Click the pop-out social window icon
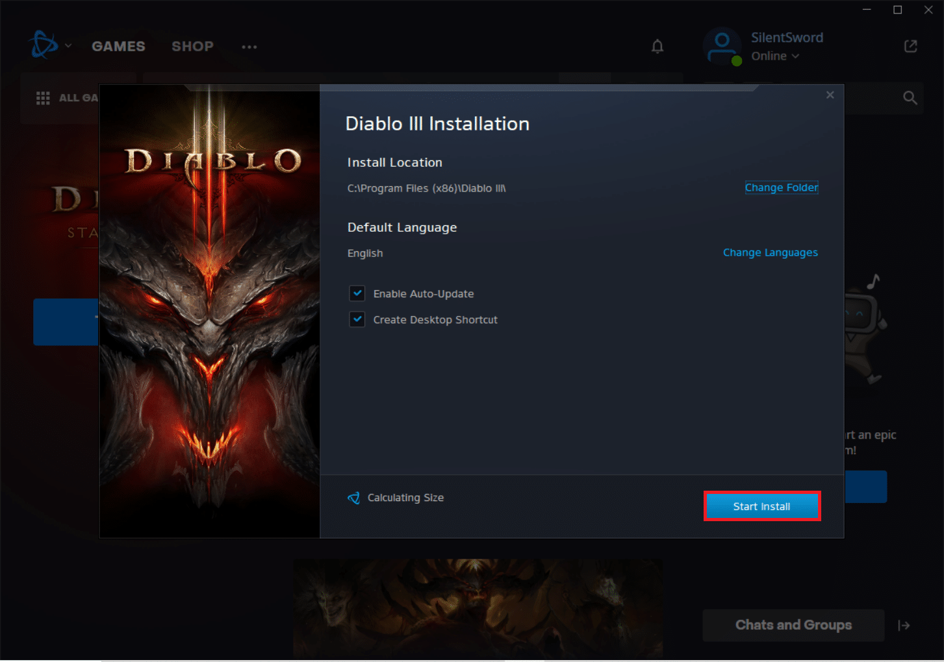 tap(911, 46)
